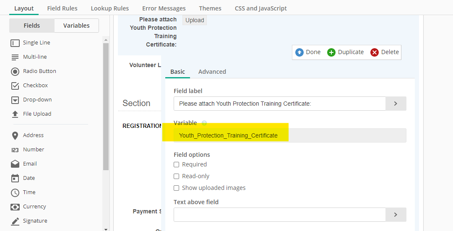Click the variable help question icon
The height and width of the screenshot is (231, 453).
point(204,123)
